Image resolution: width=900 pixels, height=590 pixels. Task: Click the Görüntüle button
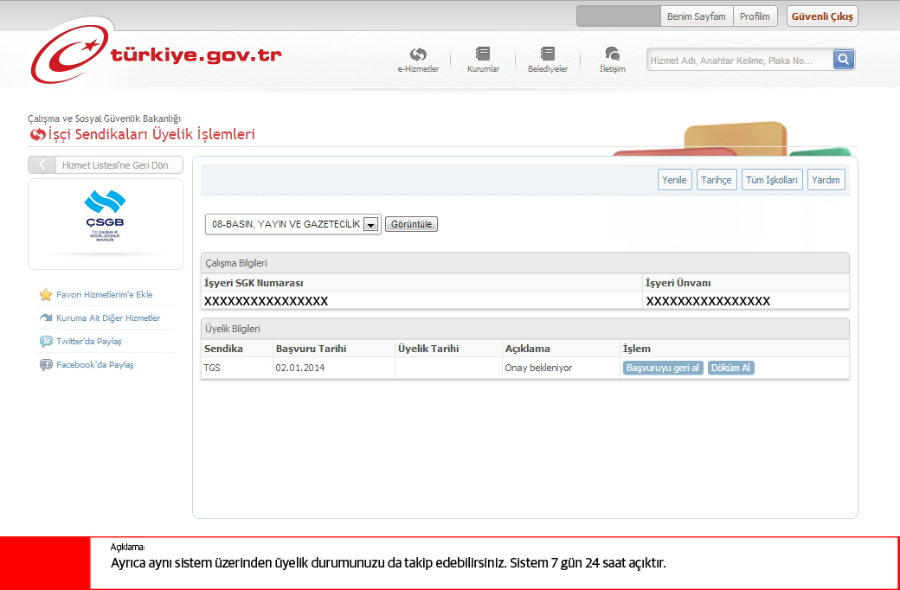411,223
